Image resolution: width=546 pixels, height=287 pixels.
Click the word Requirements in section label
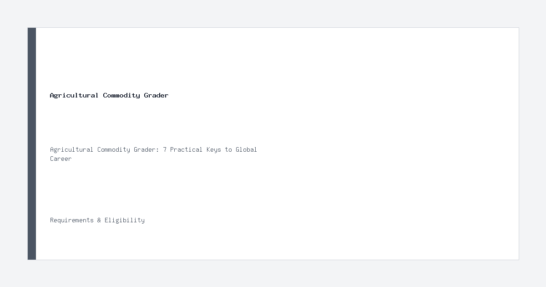pos(72,220)
